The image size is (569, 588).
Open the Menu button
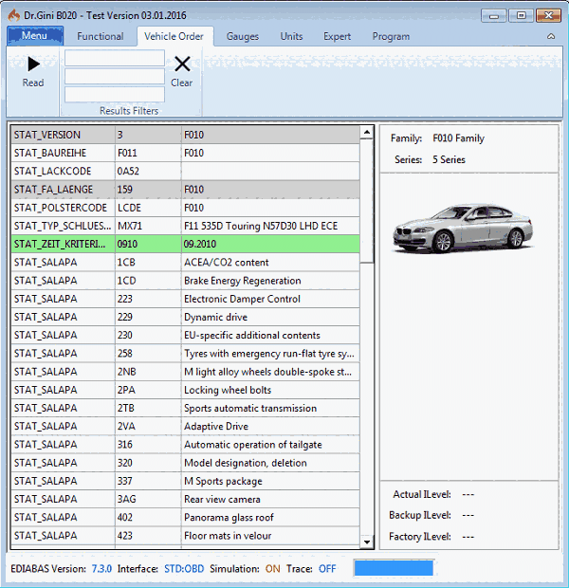34,36
